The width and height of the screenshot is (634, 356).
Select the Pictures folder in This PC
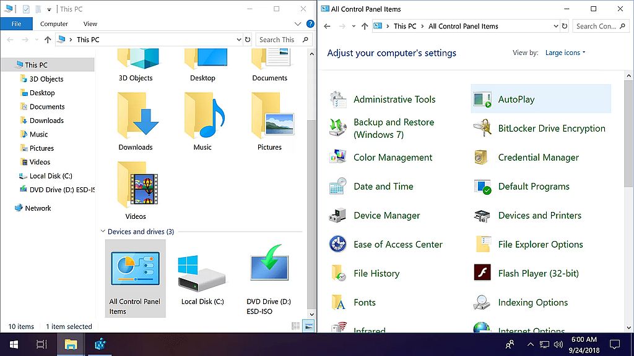(270, 122)
